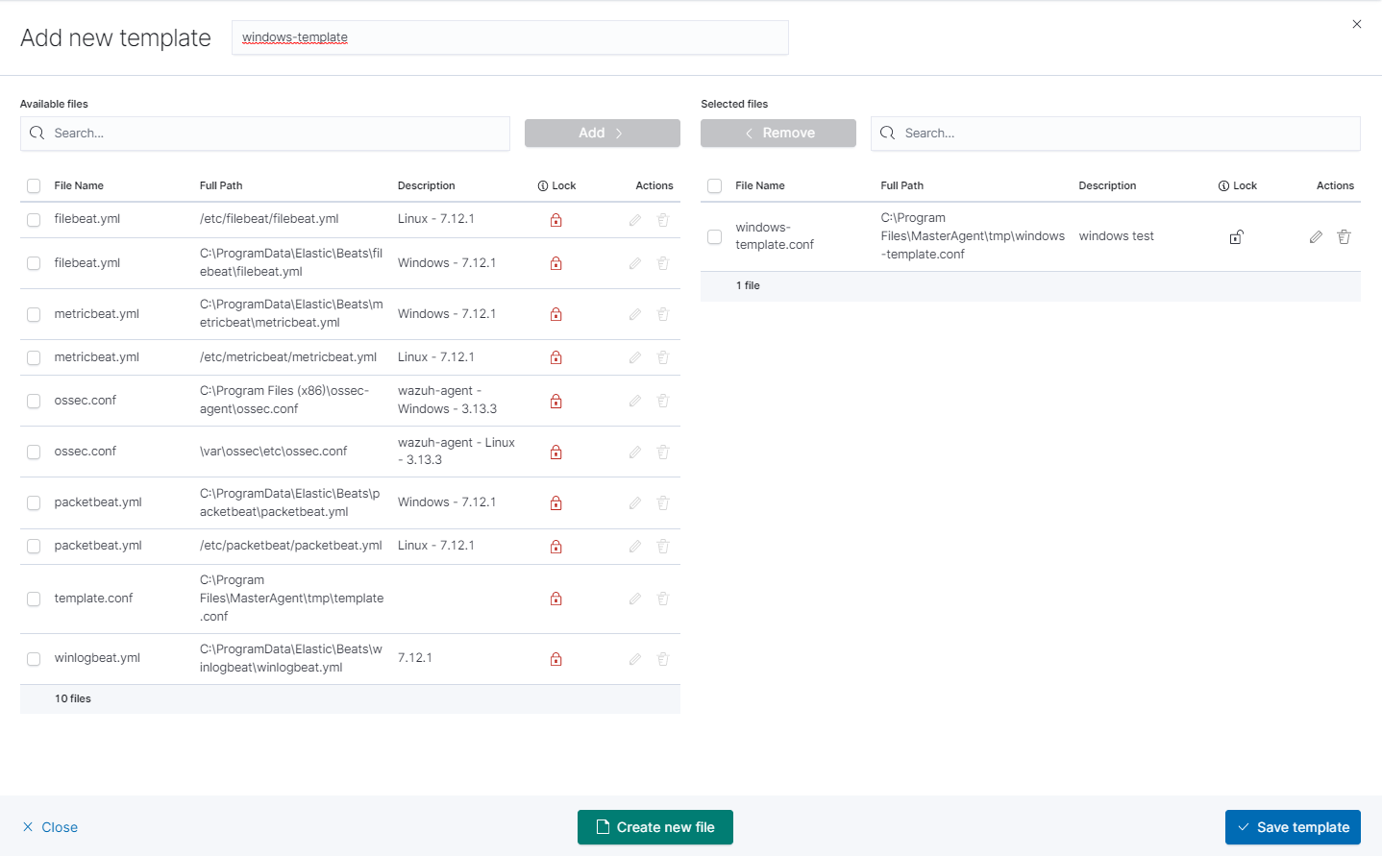Viewport: 1382px width, 856px height.
Task: Sort Available files by File Name column
Action: (79, 186)
